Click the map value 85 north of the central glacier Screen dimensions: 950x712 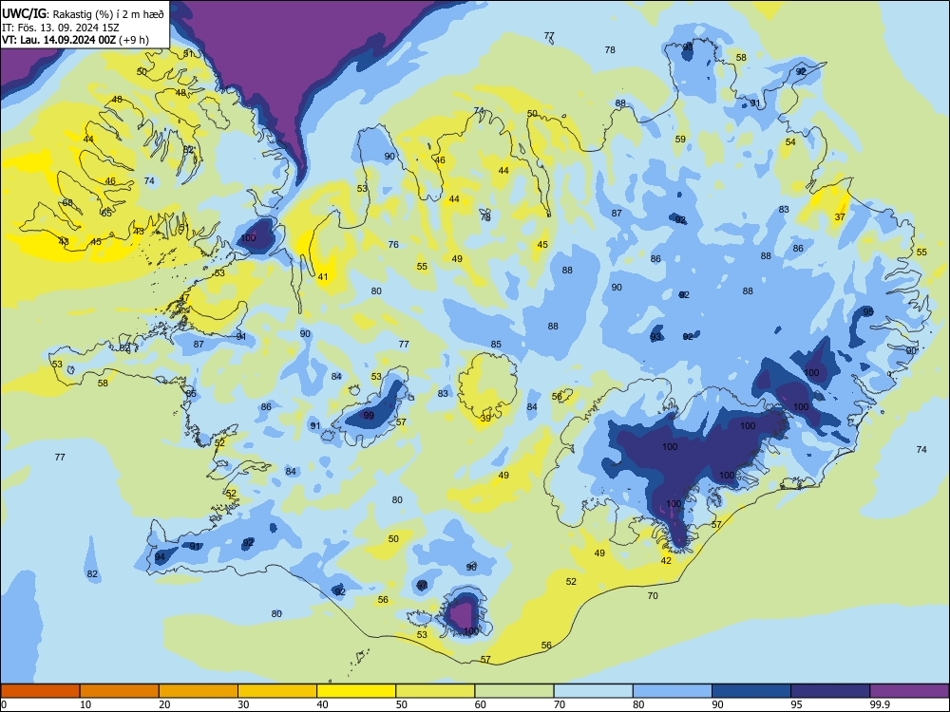(496, 344)
